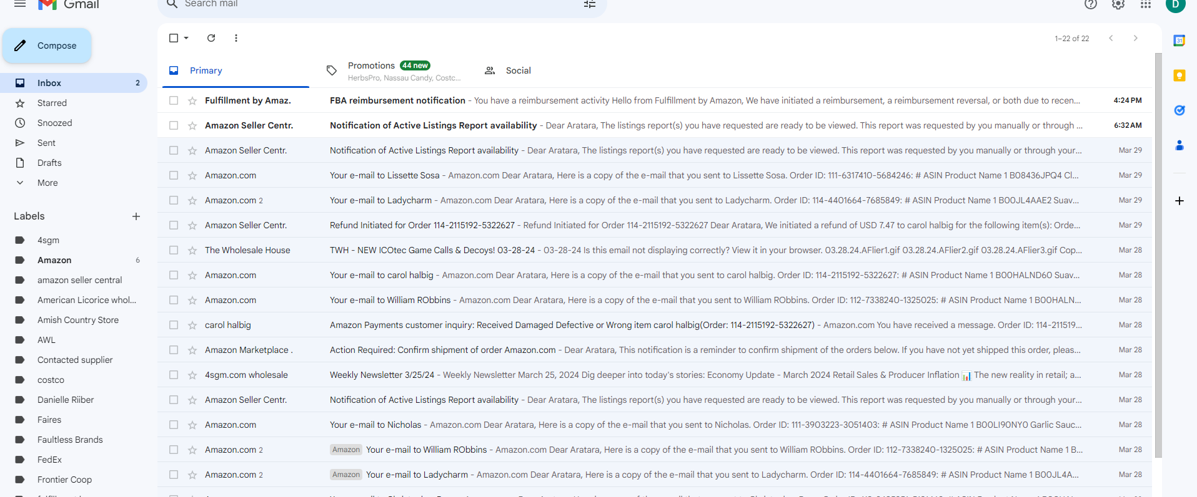
Task: Tick the select-all checkbox
Action: click(174, 38)
